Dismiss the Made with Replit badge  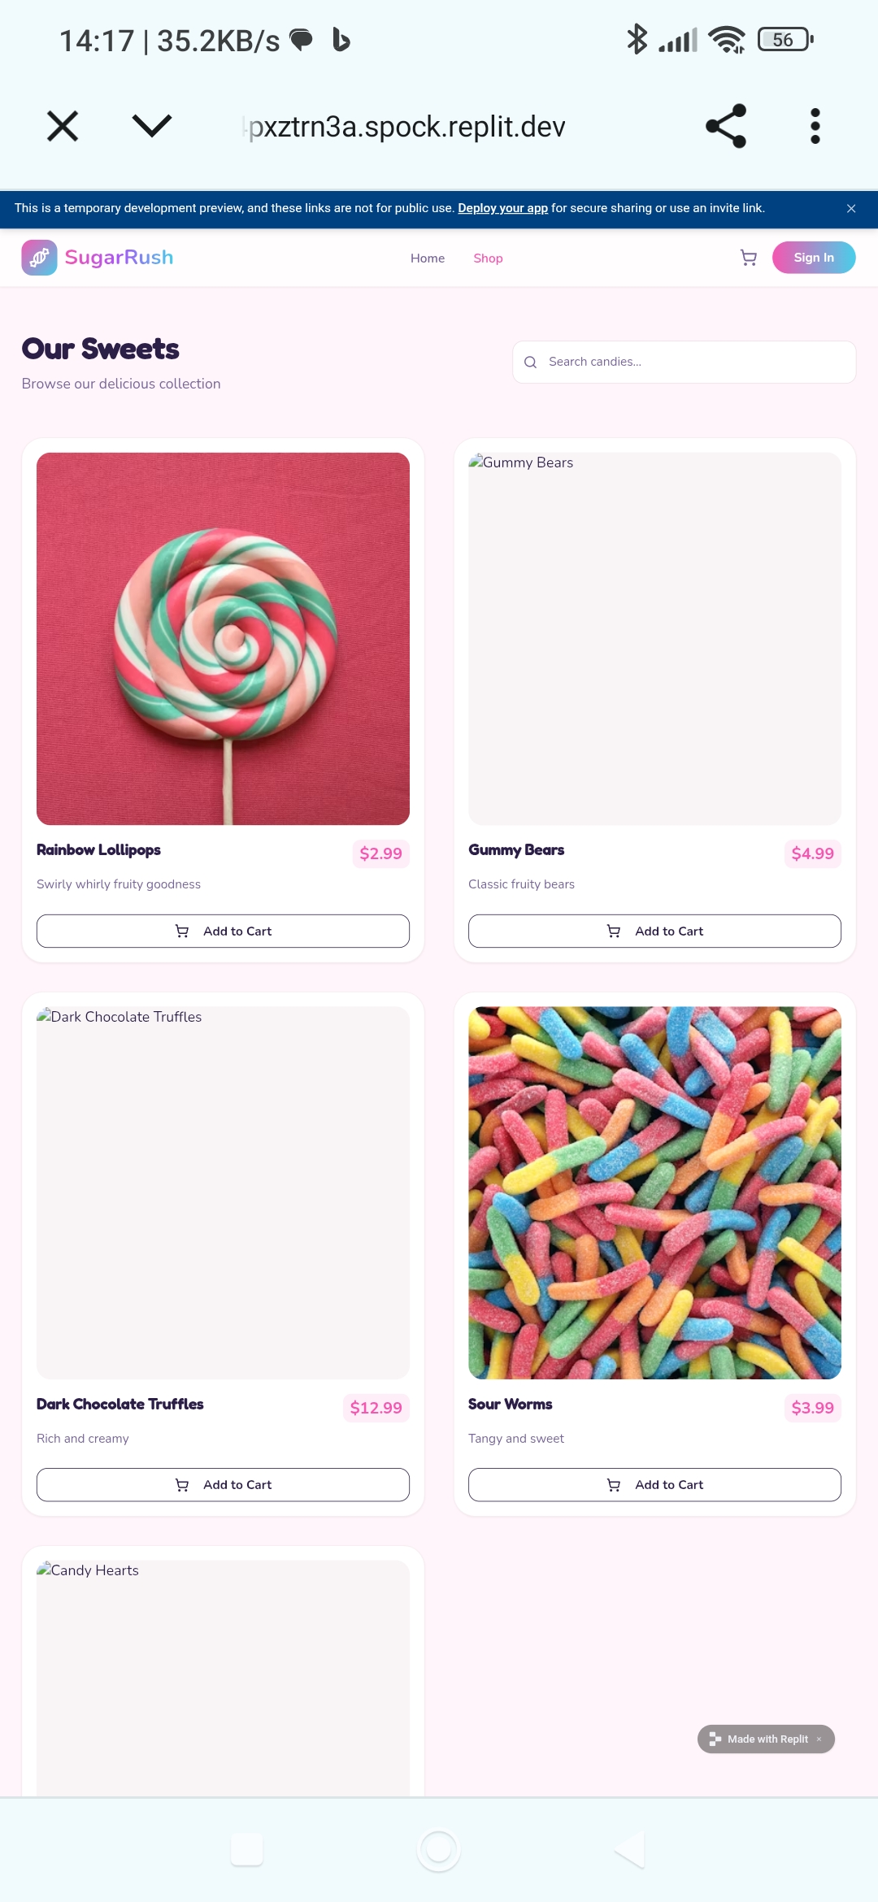tap(819, 1739)
